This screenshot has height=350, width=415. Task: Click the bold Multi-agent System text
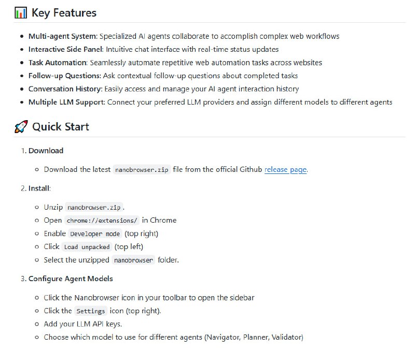pos(62,36)
